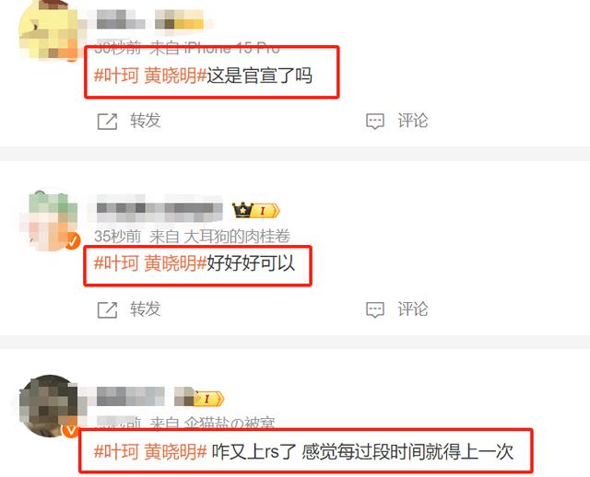Click the repost icon on the second post
The height and width of the screenshot is (477, 590).
tap(107, 309)
